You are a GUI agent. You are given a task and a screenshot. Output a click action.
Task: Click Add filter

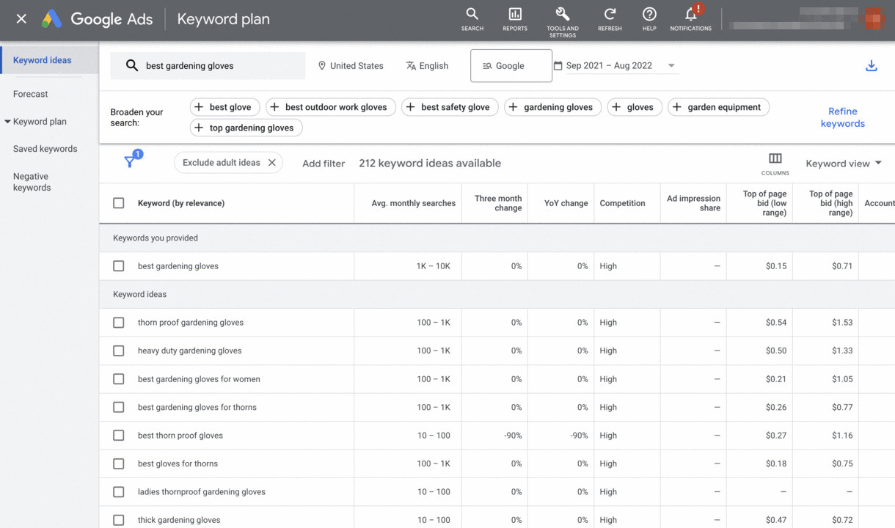324,164
